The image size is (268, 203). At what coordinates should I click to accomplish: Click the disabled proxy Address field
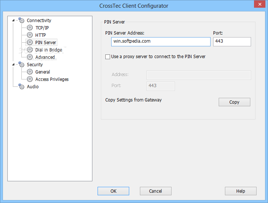pos(199,75)
